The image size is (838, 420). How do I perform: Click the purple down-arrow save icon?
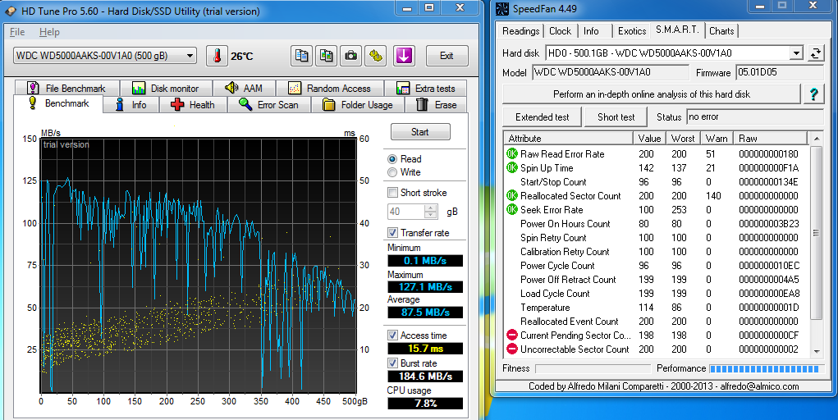coord(404,56)
